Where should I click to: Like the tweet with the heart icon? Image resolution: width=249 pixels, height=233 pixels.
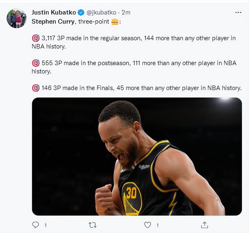(x=147, y=225)
